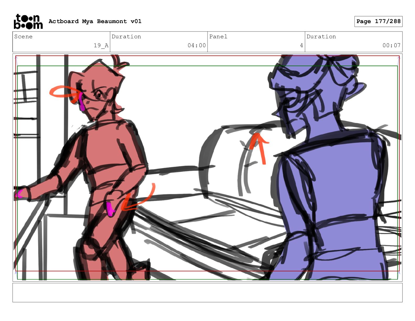This screenshot has height=321, width=415.
Task: Select scene value '19_A'
Action: point(101,45)
